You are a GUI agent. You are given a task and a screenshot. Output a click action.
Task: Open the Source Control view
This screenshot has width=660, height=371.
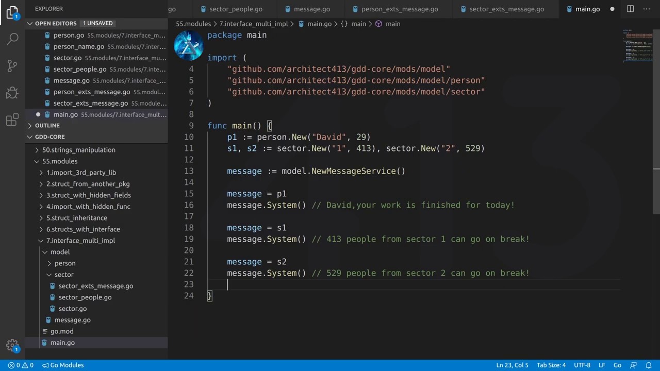[12, 65]
